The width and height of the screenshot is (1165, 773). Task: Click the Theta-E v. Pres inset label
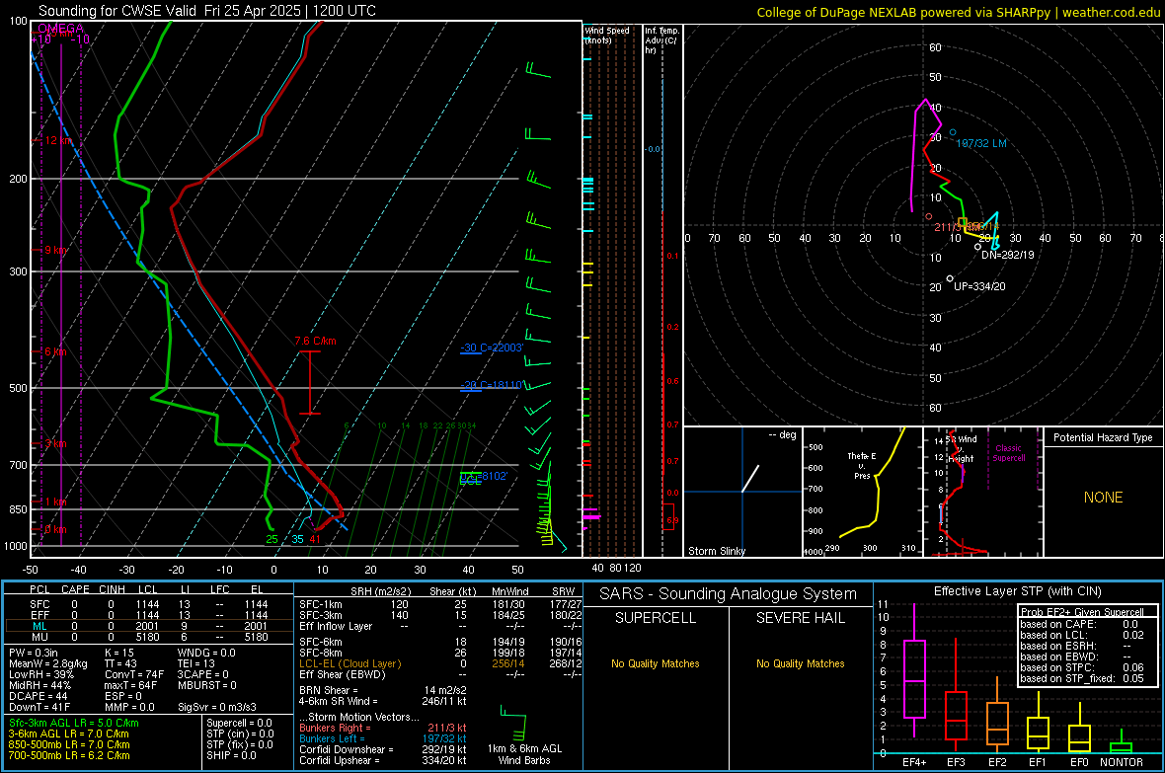click(x=862, y=465)
